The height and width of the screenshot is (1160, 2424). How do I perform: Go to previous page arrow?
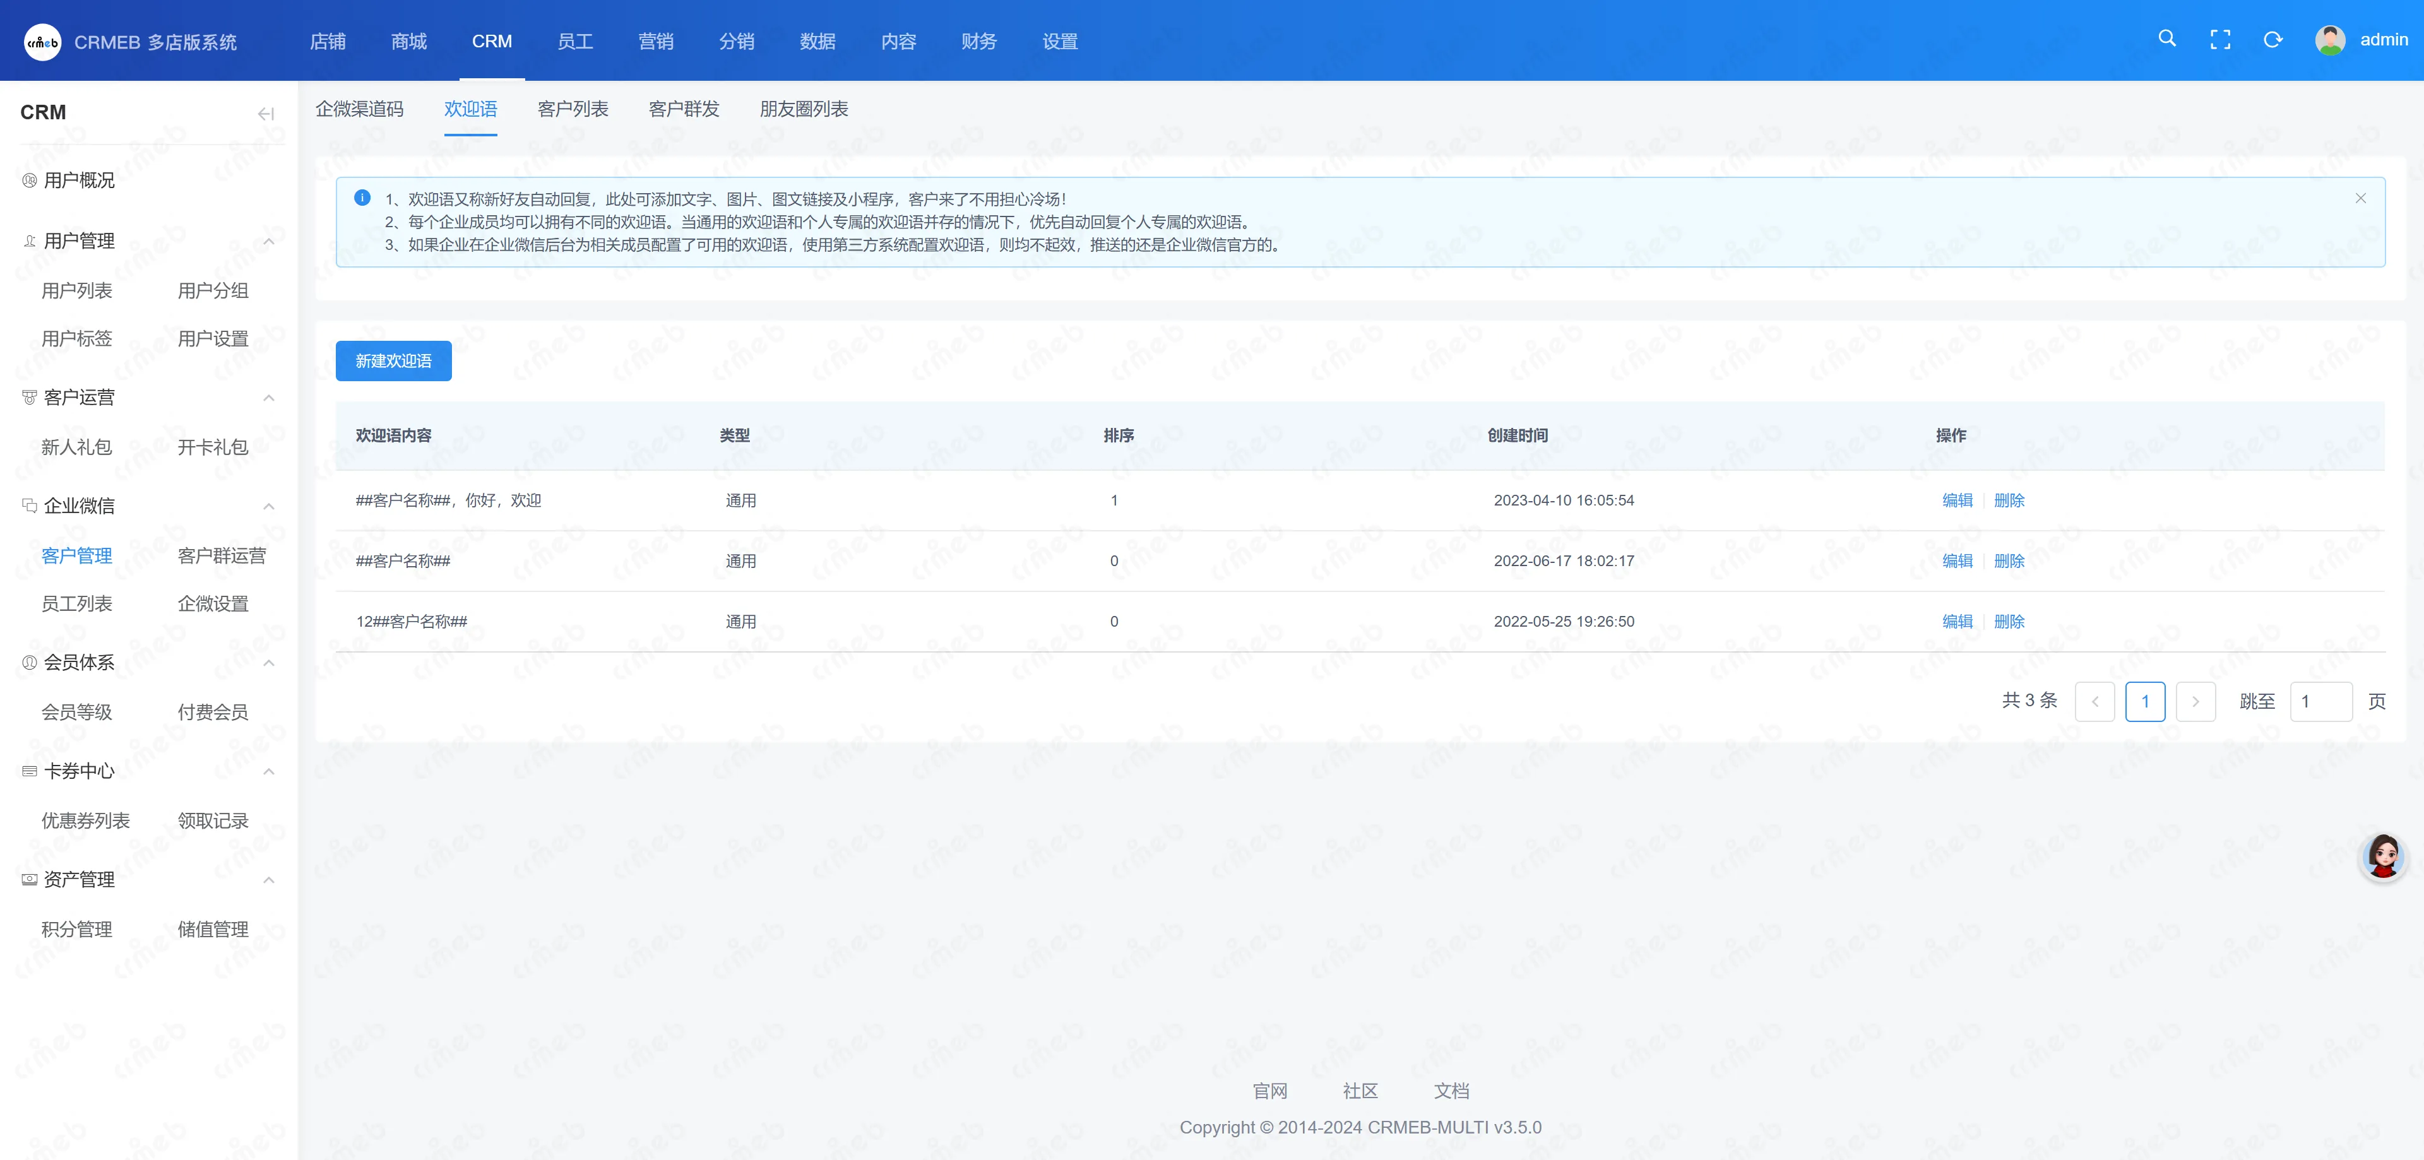pos(2094,701)
